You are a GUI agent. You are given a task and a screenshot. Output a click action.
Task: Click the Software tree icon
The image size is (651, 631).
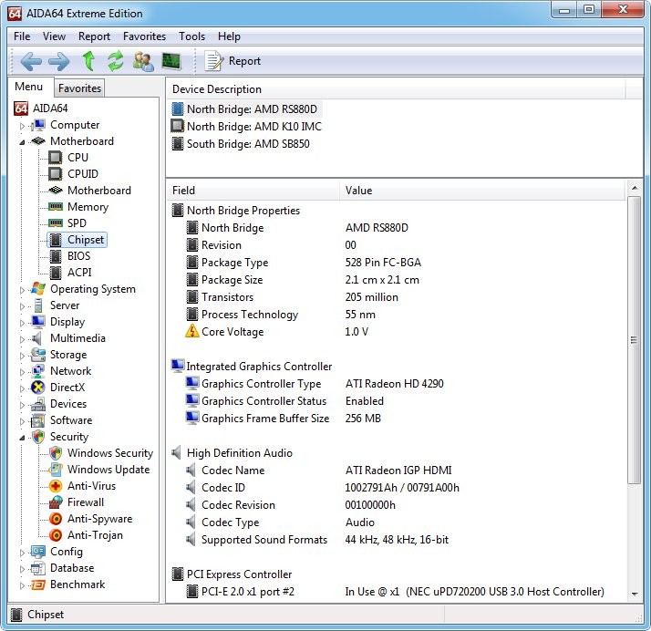click(x=38, y=421)
